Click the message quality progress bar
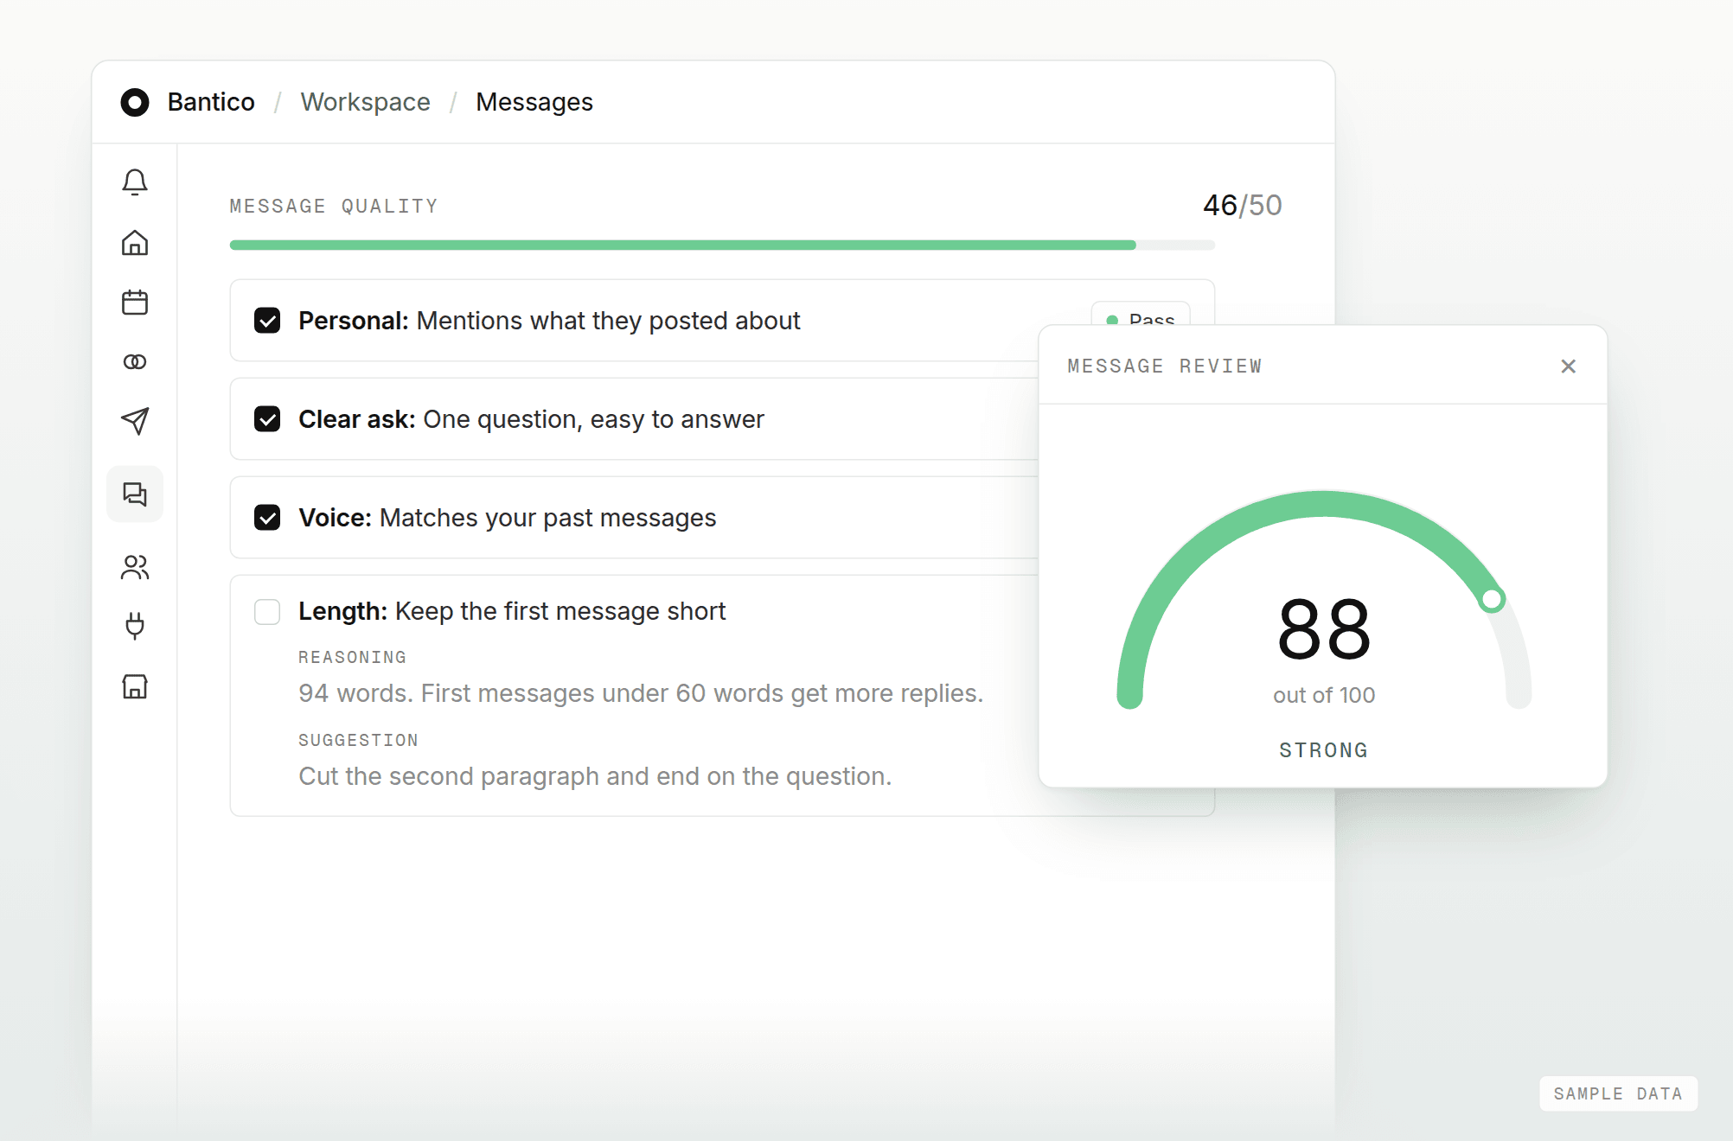This screenshot has height=1141, width=1733. coord(722,245)
